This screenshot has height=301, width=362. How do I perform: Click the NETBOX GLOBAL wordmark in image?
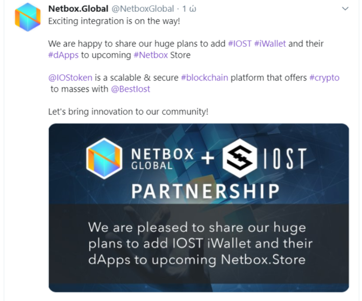point(163,159)
